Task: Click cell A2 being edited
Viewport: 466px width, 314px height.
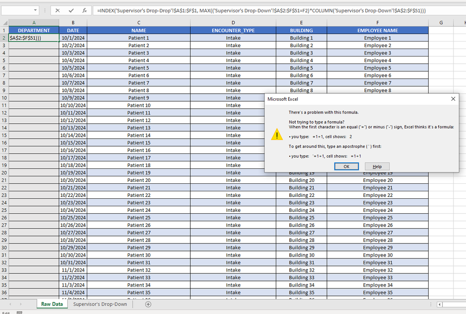Action: point(34,38)
